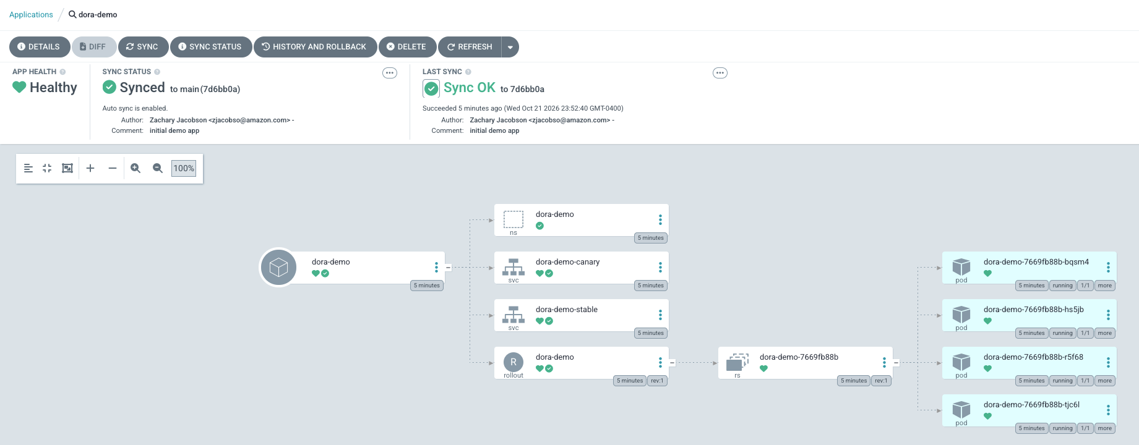Click the zoom out magnifier icon
1139x445 pixels.
(x=158, y=168)
